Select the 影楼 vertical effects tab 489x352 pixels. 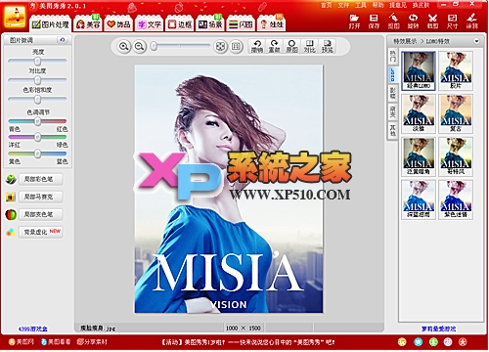pos(393,93)
